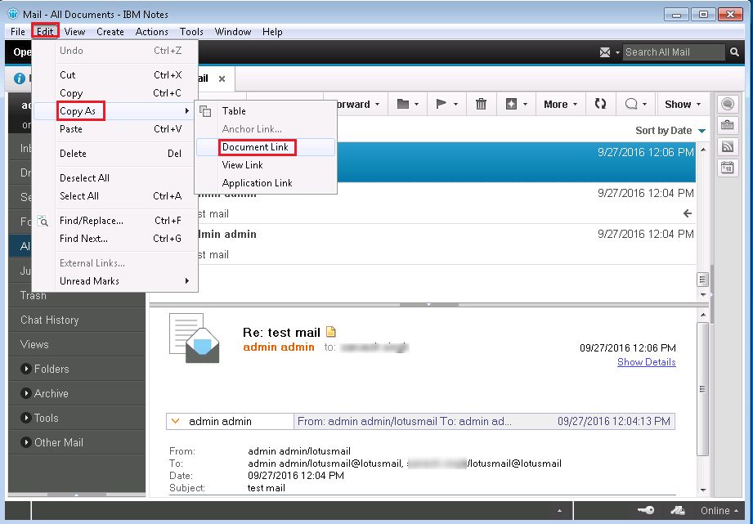Choose Find Next... in the Edit menu

tap(115, 239)
